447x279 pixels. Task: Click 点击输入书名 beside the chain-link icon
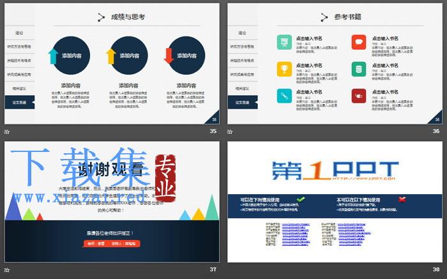tap(309, 92)
